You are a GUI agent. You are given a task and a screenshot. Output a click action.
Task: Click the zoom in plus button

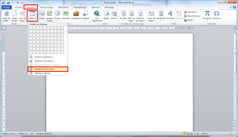(231, 134)
